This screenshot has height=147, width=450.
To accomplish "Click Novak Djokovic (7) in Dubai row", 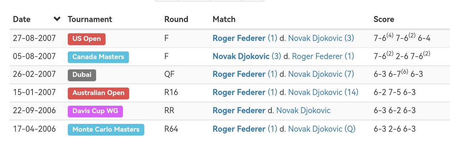I will [x=321, y=74].
